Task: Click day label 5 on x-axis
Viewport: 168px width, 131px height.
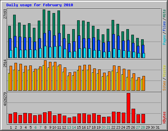Action: 31,127
